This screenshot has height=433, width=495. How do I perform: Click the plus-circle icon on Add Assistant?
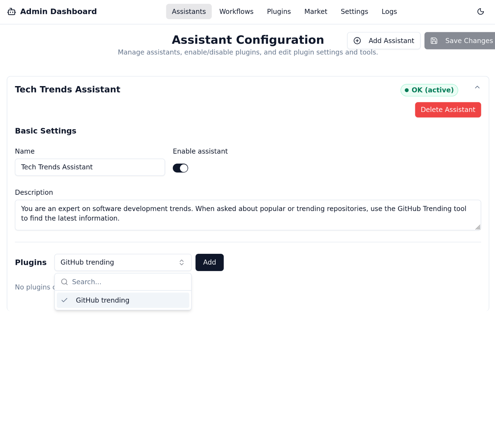tap(357, 41)
